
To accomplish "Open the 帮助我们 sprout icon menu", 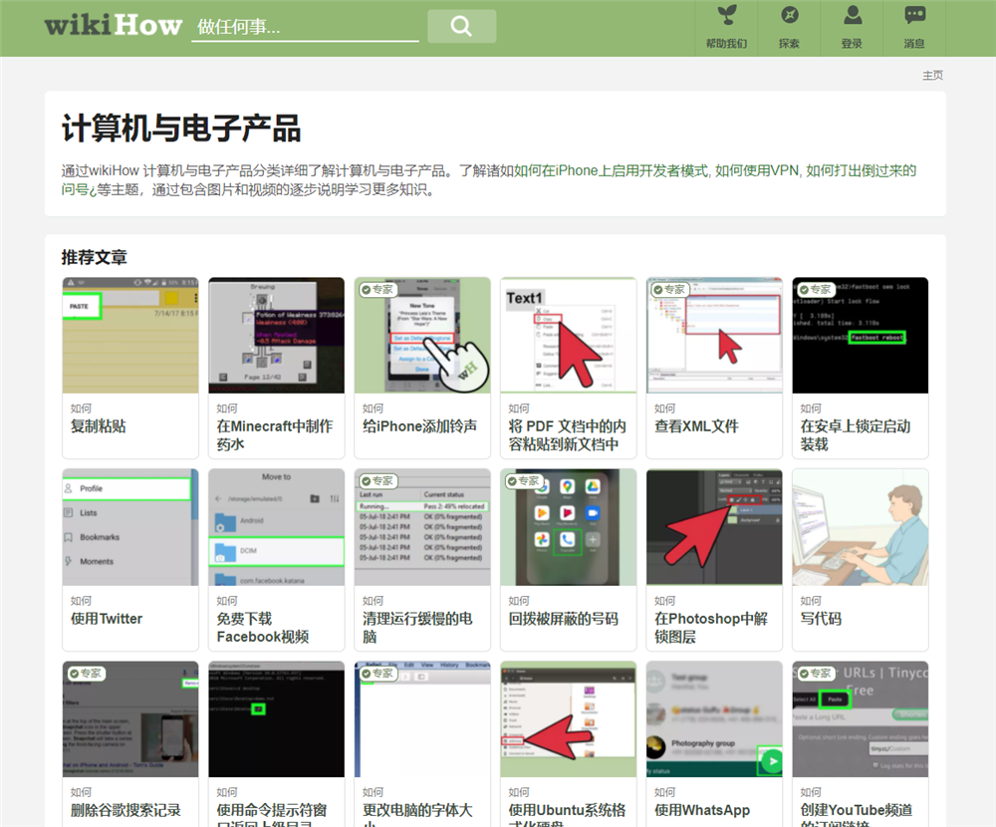I will pyautogui.click(x=726, y=27).
